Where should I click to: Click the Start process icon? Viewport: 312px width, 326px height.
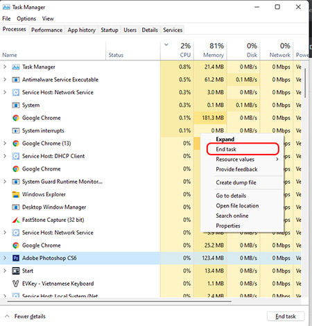click(x=16, y=271)
